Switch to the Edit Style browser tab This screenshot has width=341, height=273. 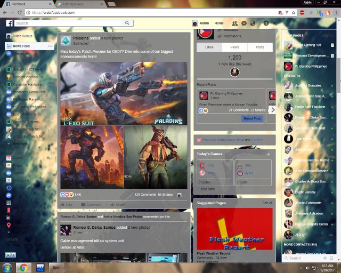pyautogui.click(x=80, y=4)
